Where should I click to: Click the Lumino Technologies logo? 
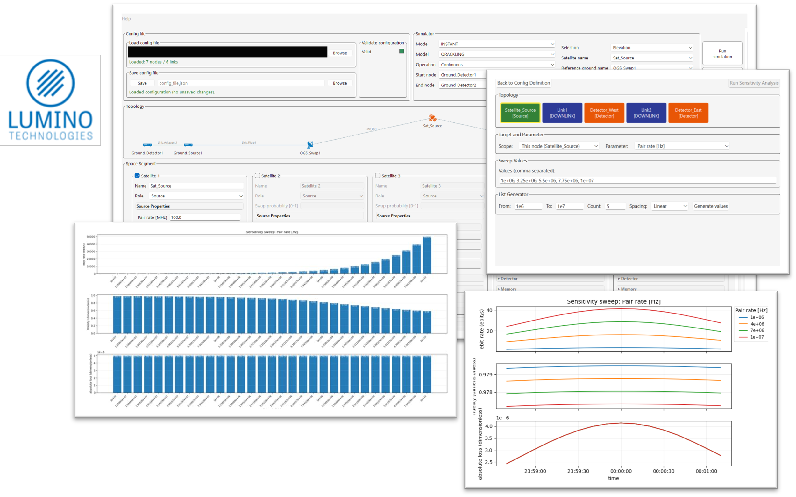(x=50, y=100)
